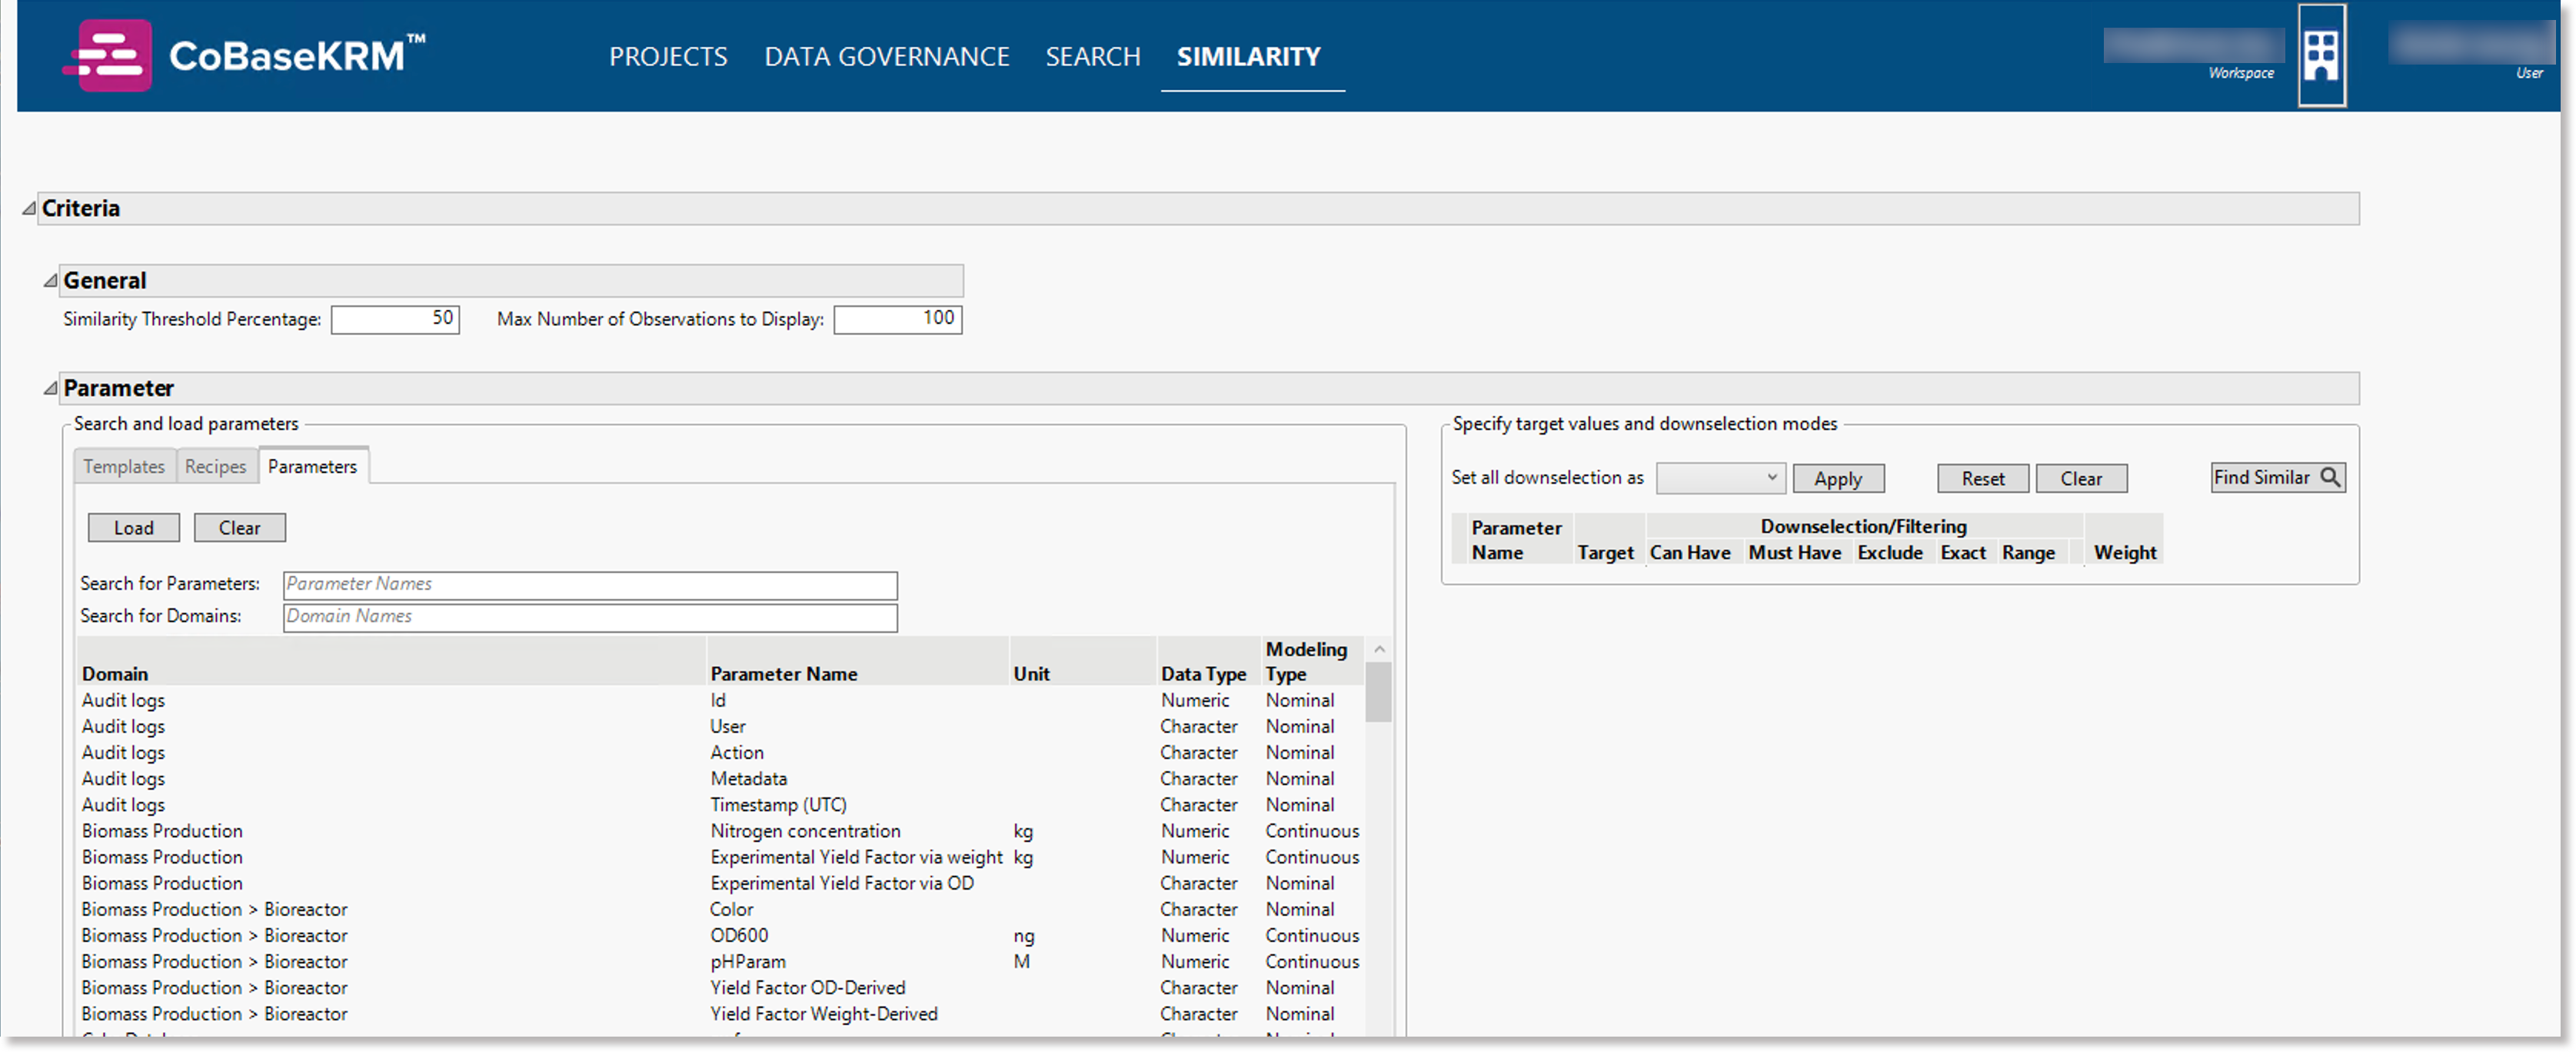Click the Reset button
Viewport: 2576px width, 1052px height.
[x=1983, y=479]
